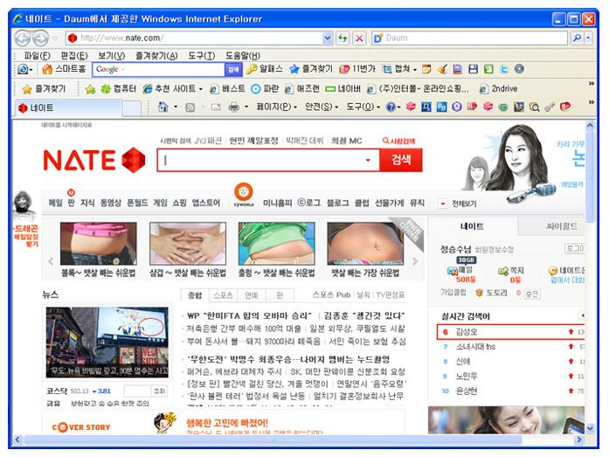The width and height of the screenshot is (609, 457).
Task: Open the 뱃살 빼는 가장 쉬운법 thumbnail
Action: tap(365, 244)
